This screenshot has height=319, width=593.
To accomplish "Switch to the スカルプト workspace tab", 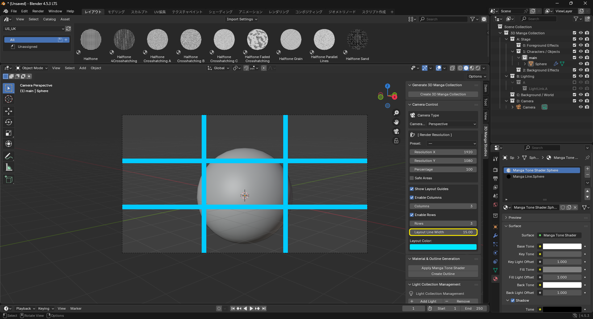I will pyautogui.click(x=139, y=12).
